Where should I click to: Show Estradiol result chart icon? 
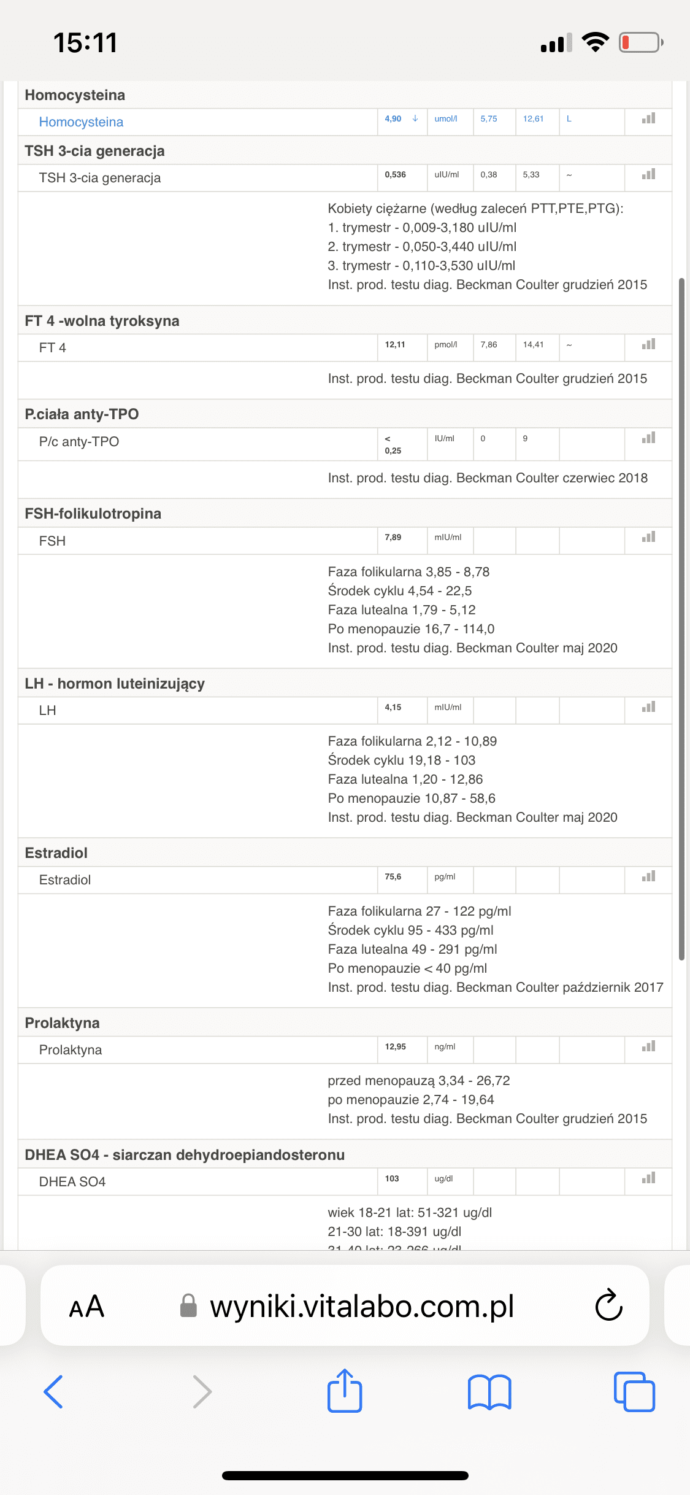tap(648, 876)
